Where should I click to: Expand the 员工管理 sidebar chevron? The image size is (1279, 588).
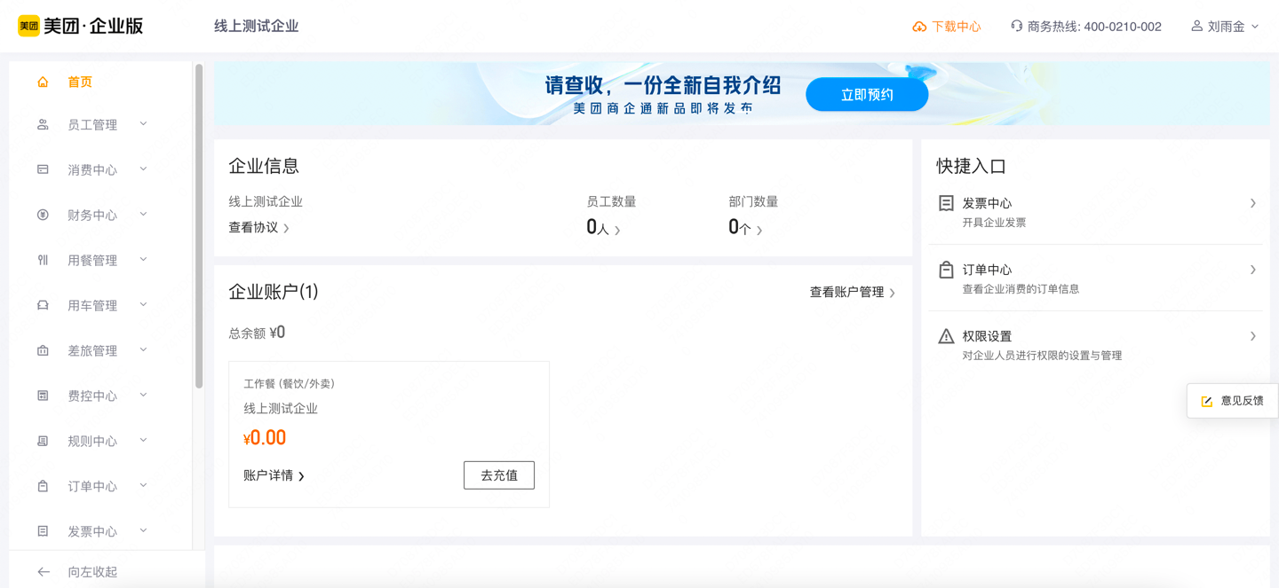coord(143,124)
